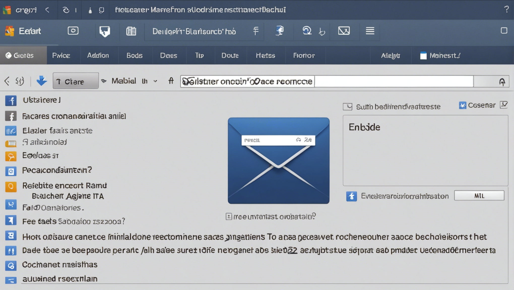Click the Ubtaicere list entry
This screenshot has width=514, height=290.
[42, 100]
